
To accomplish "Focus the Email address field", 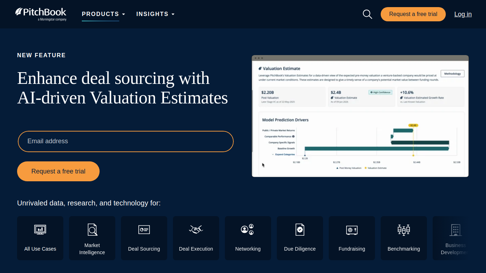I will [126, 141].
